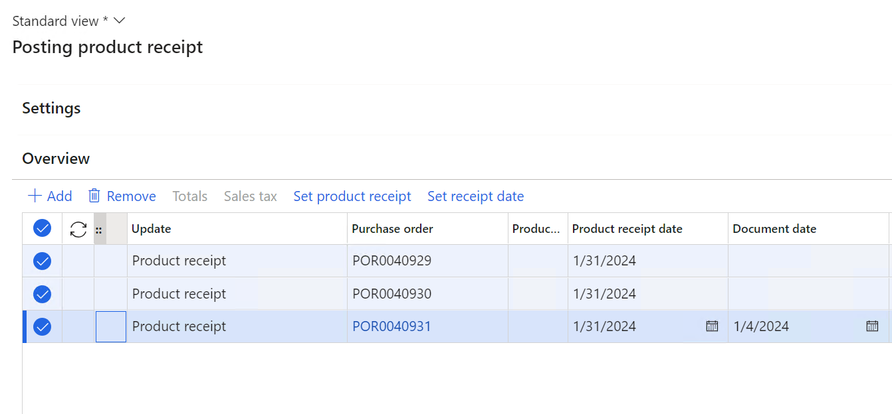
Task: Click the refresh icon in grid header
Action: coord(78,230)
